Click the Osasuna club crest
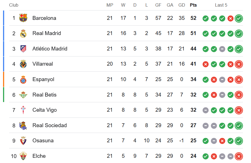 tap(23, 141)
